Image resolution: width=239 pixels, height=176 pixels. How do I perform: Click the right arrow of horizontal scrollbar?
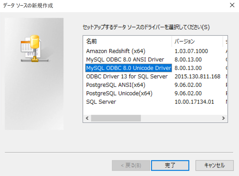[x=223, y=118]
